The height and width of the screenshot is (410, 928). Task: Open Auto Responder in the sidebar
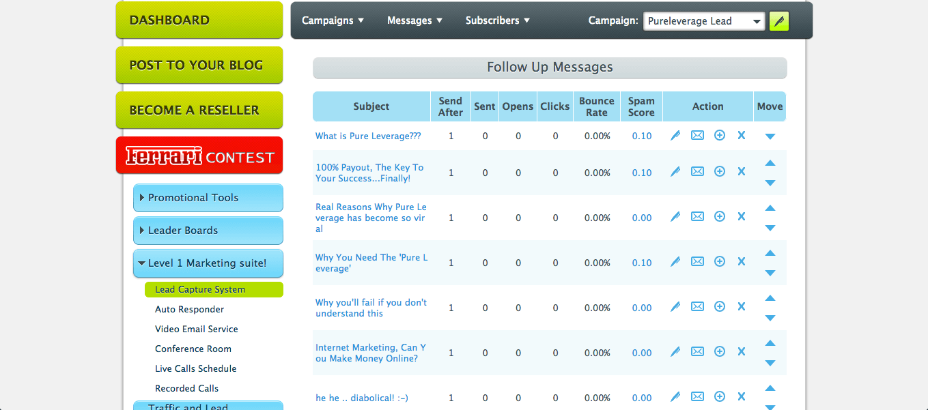(x=189, y=309)
